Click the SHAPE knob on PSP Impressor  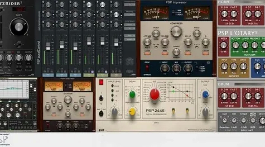[176, 52]
